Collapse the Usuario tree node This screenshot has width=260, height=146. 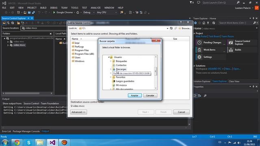coord(109,57)
